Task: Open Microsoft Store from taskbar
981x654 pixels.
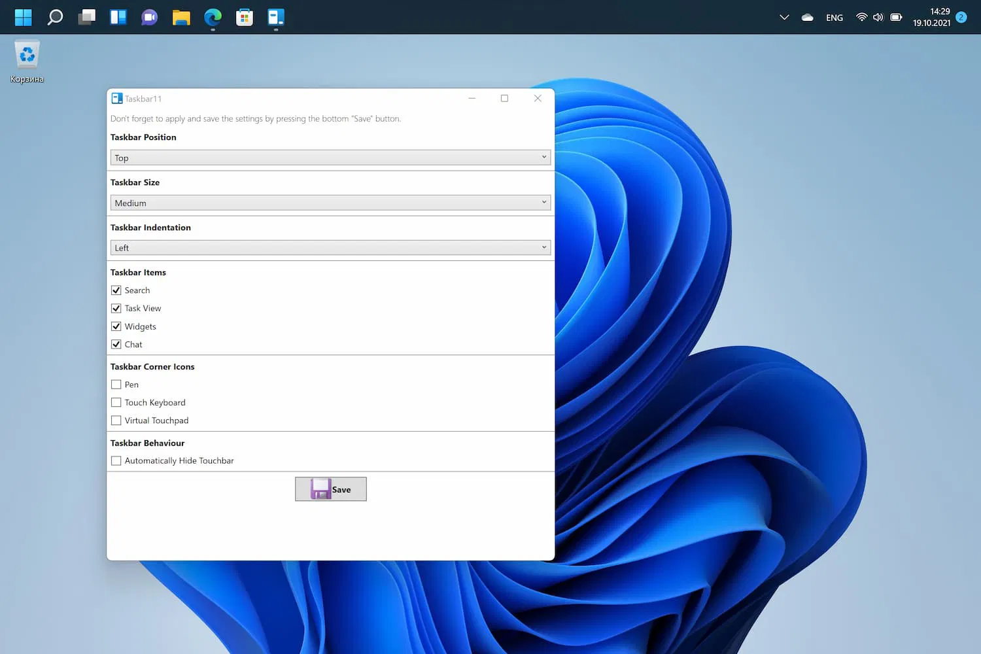Action: coord(245,17)
